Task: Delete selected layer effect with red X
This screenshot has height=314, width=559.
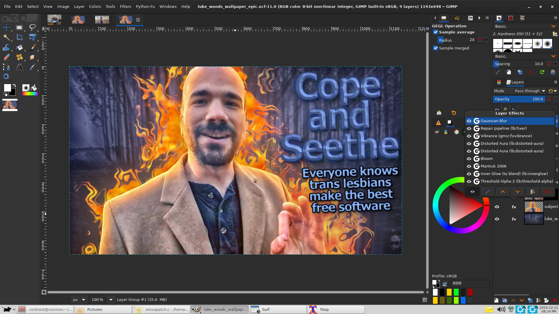Action: click(547, 192)
